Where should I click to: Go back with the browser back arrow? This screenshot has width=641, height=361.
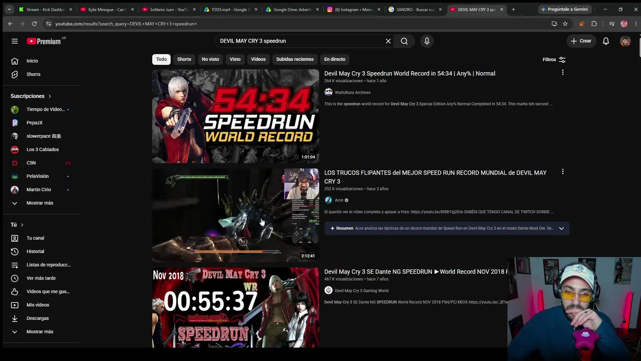[11, 24]
